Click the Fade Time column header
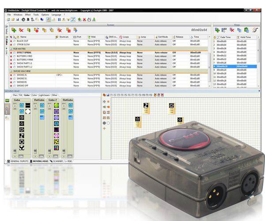Viewport: 265px width, 221px height. tap(225, 37)
